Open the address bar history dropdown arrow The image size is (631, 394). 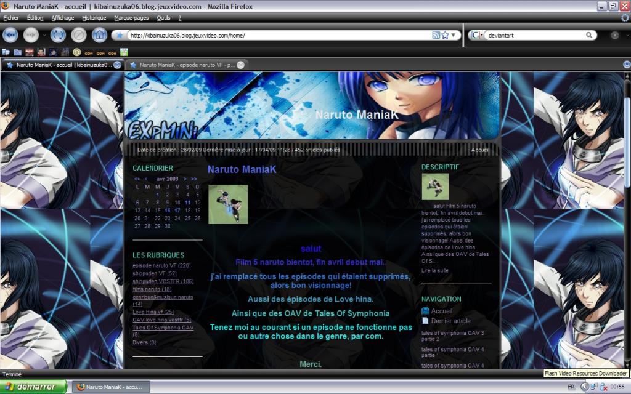pos(454,35)
